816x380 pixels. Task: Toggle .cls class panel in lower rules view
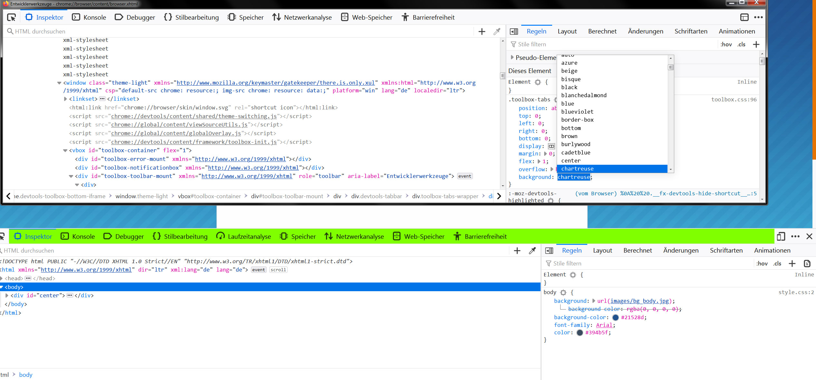777,264
